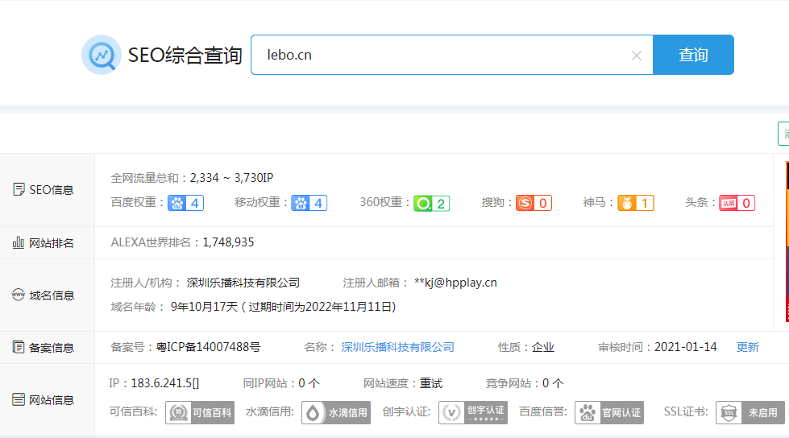The width and height of the screenshot is (789, 438).
Task: Click the ALEXA rank value 1,748,935
Action: pos(228,242)
